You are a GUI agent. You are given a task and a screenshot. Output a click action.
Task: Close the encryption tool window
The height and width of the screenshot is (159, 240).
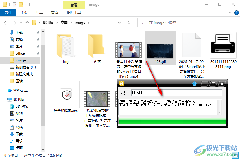click(222, 84)
